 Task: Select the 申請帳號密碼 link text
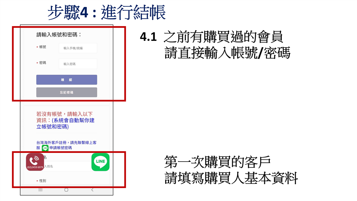pyautogui.click(x=61, y=148)
